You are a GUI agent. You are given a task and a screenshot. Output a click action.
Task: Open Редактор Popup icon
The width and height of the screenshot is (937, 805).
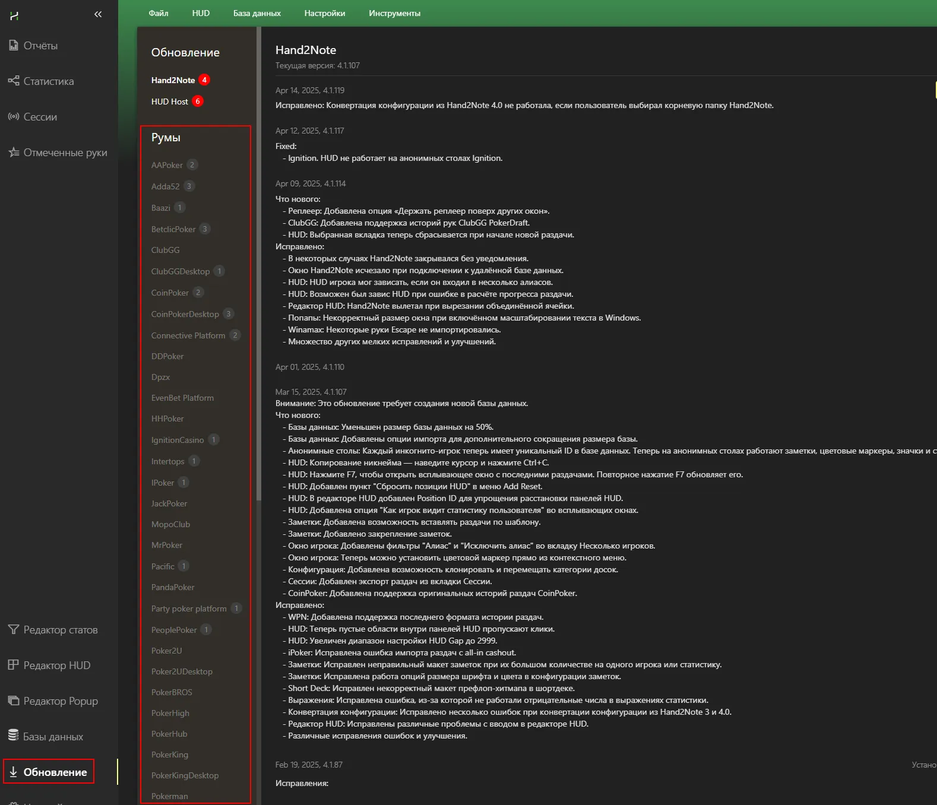14,701
